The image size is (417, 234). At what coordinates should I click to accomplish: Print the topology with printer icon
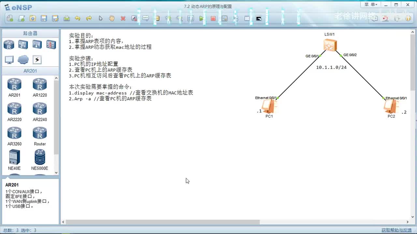pos(66,19)
